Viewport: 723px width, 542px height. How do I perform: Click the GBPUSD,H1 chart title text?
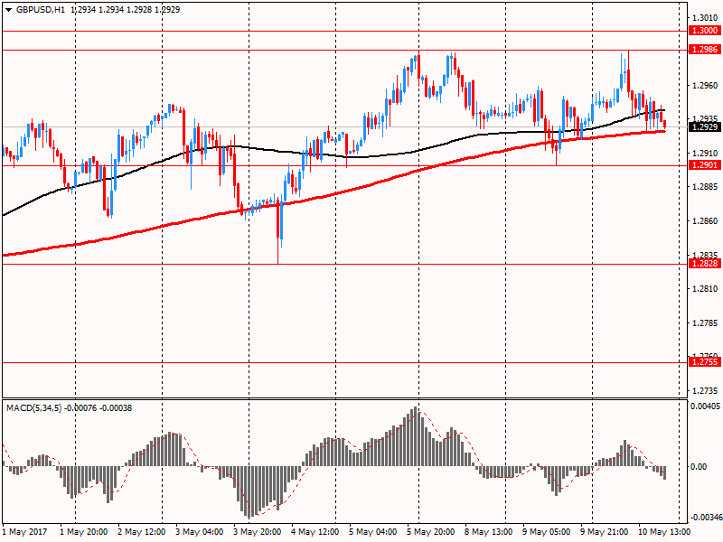point(41,9)
